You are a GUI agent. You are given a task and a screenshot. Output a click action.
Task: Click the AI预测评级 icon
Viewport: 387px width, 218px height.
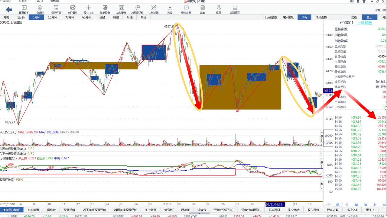tap(137, 9)
